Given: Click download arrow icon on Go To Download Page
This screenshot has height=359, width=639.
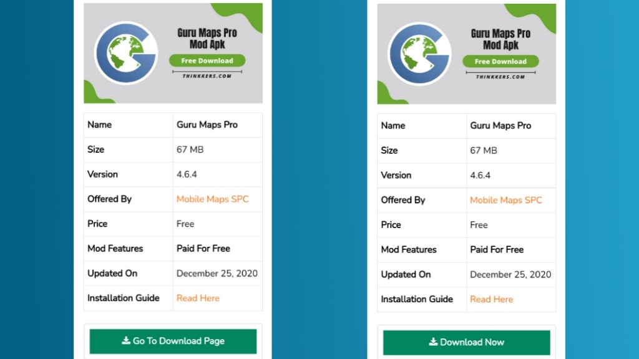Looking at the screenshot, I should click(126, 341).
